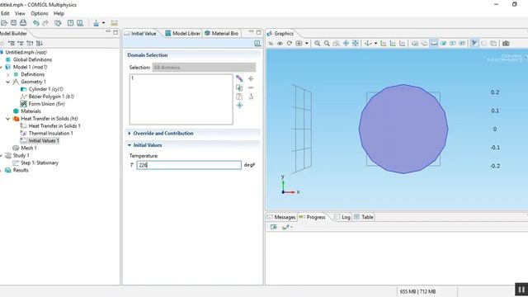The width and height of the screenshot is (528, 297).
Task: Switch to the Table tab
Action: [x=364, y=217]
